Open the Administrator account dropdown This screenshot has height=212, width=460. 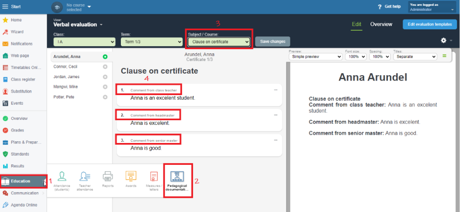[x=432, y=7]
